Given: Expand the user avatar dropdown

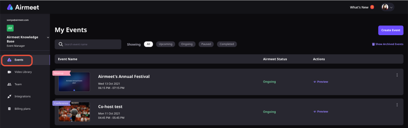Looking at the screenshot, I should (x=388, y=7).
